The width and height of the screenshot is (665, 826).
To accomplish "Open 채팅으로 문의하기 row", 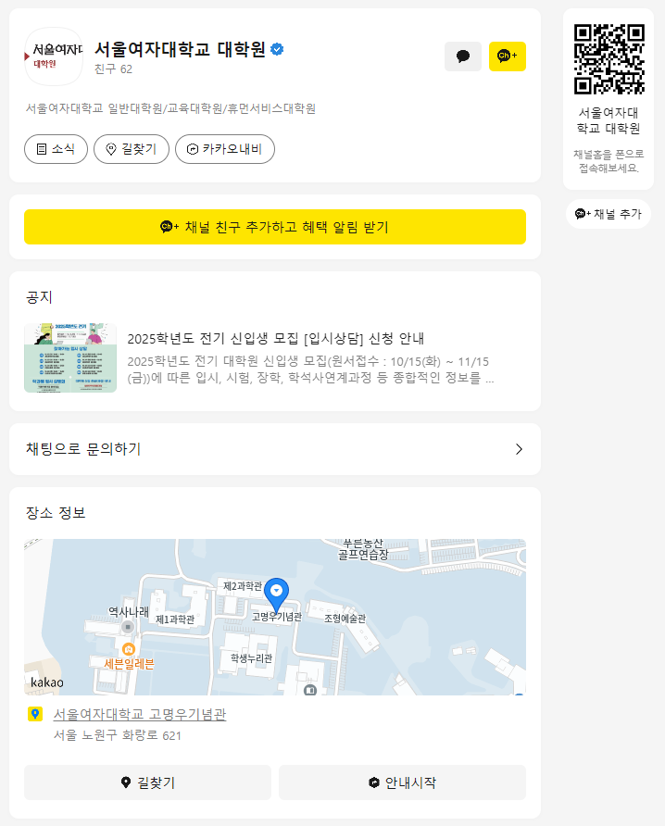I will click(275, 449).
